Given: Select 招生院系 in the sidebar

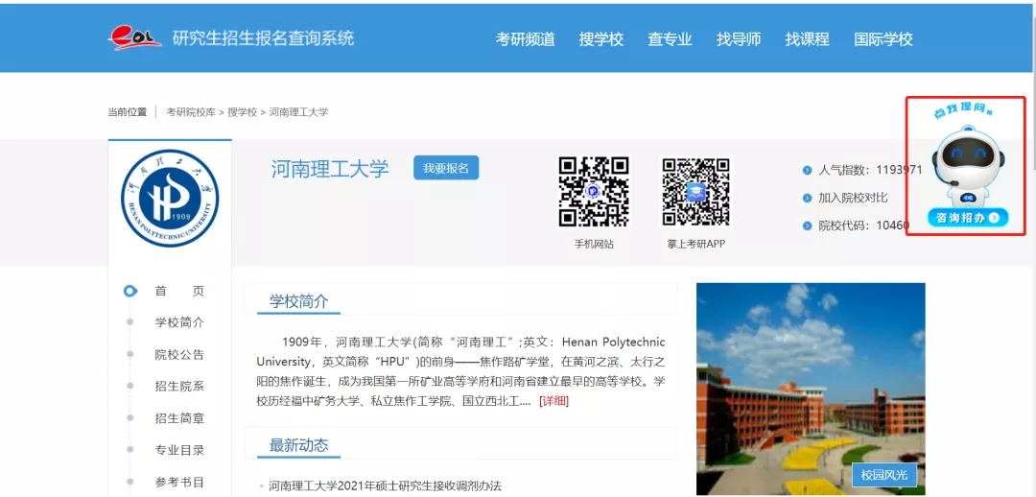Looking at the screenshot, I should 179,387.
